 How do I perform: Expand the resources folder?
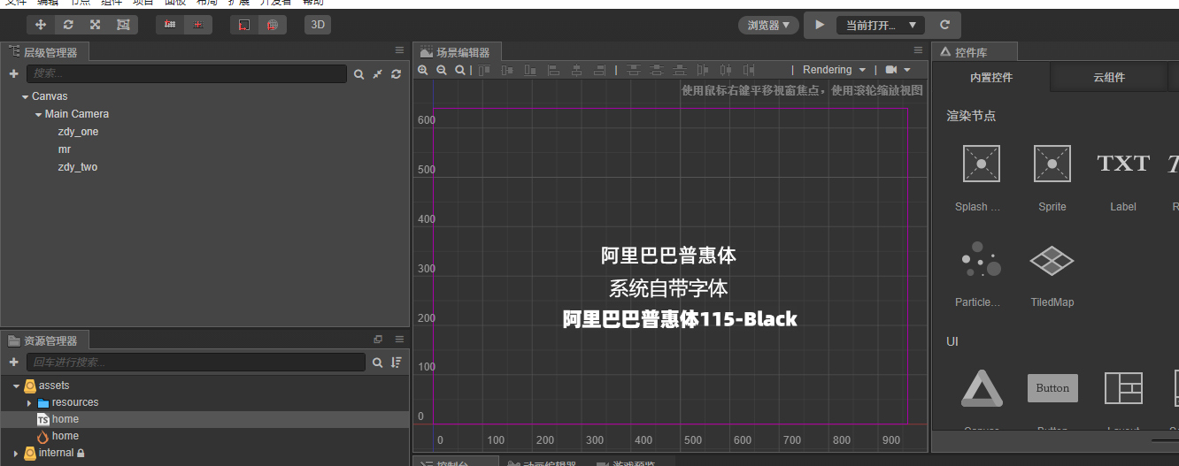29,403
